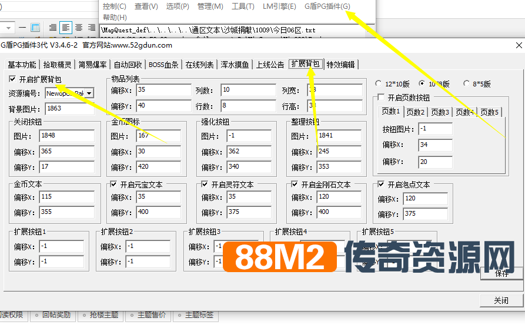
Task: Open the 查看(V) menu
Action: pos(146,6)
